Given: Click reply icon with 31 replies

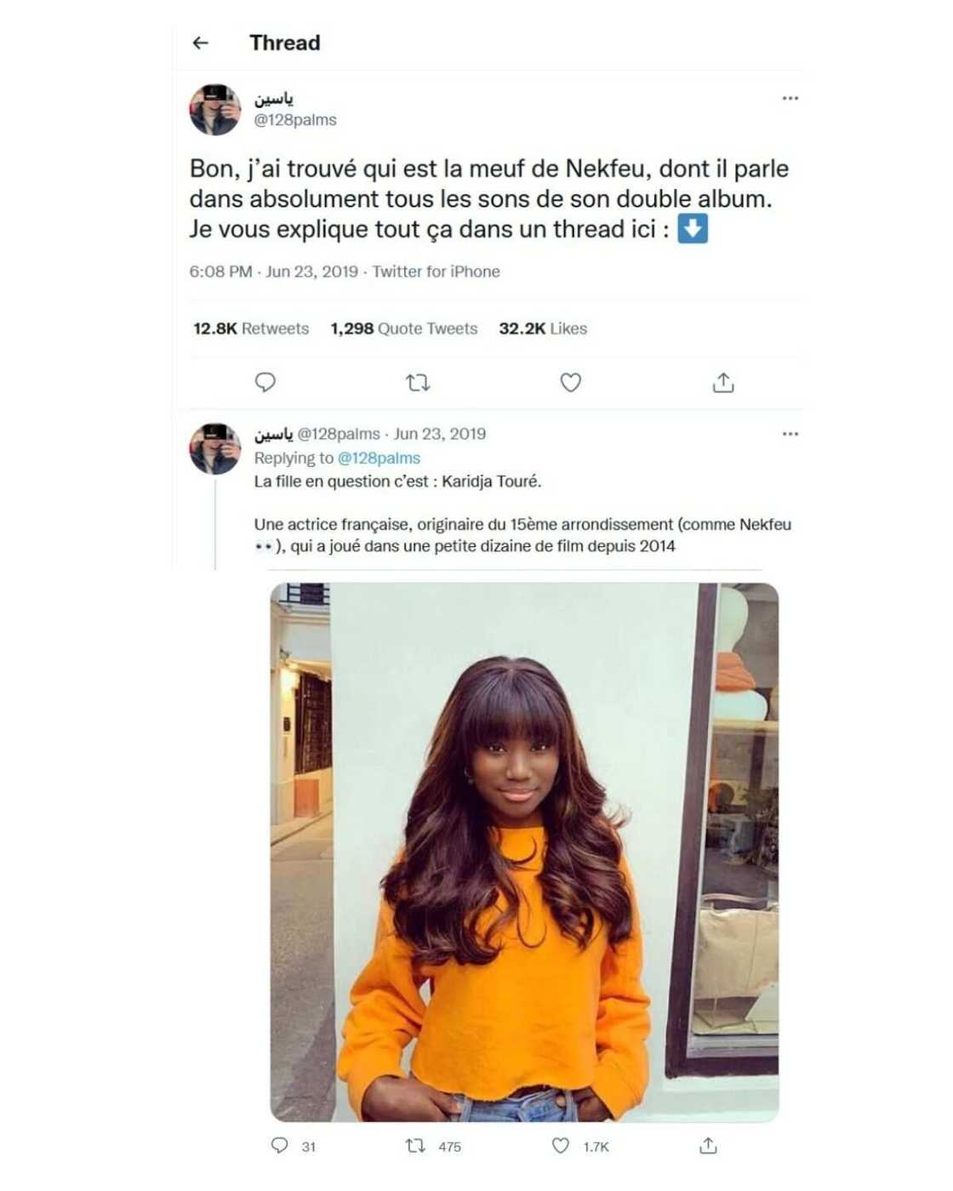Looking at the screenshot, I should pyautogui.click(x=280, y=1146).
